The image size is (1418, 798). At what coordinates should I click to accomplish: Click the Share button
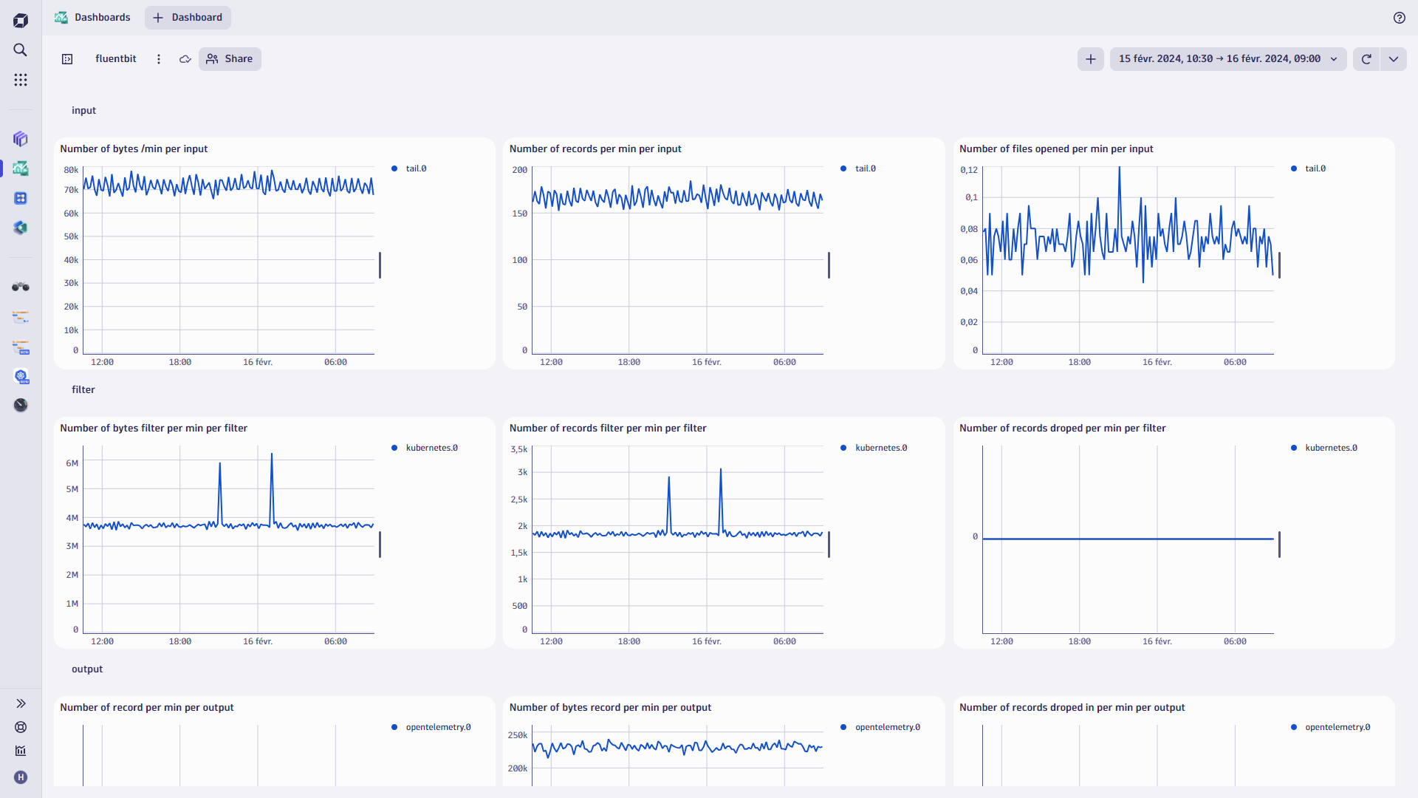(230, 58)
